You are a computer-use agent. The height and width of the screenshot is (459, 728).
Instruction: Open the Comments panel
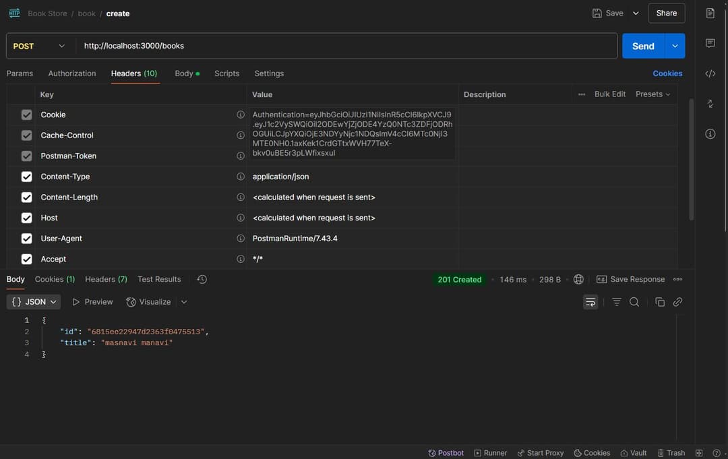click(x=710, y=42)
